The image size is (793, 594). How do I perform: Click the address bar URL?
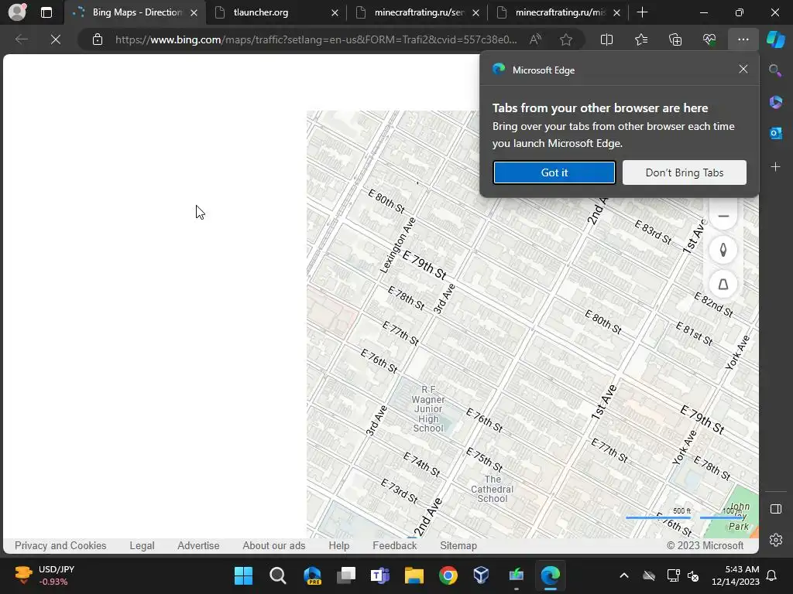316,39
